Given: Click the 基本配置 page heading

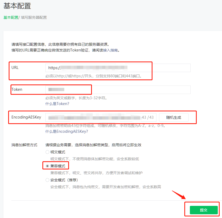Looking at the screenshot, I should click(x=17, y=6).
